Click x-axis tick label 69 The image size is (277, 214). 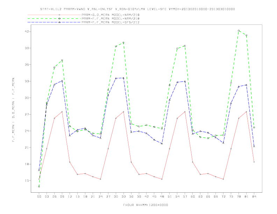pos(216,197)
